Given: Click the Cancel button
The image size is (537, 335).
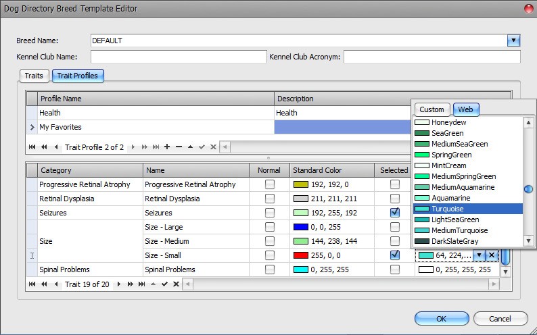Looking at the screenshot, I should (x=500, y=319).
